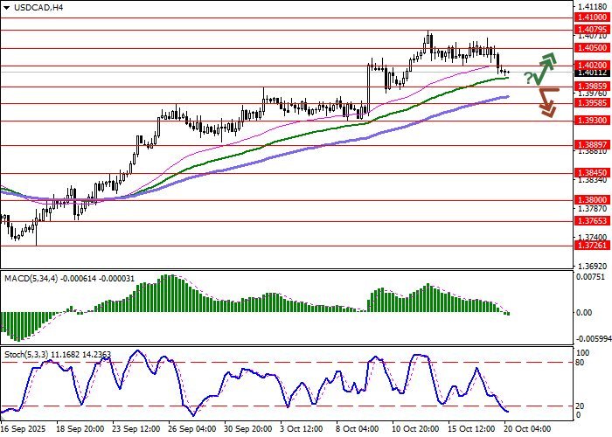
Task: Click the 1.39300 support price label
Action: (x=592, y=120)
